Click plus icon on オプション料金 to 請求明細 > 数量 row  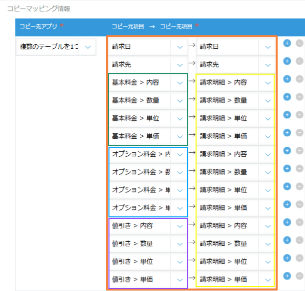click(x=287, y=169)
